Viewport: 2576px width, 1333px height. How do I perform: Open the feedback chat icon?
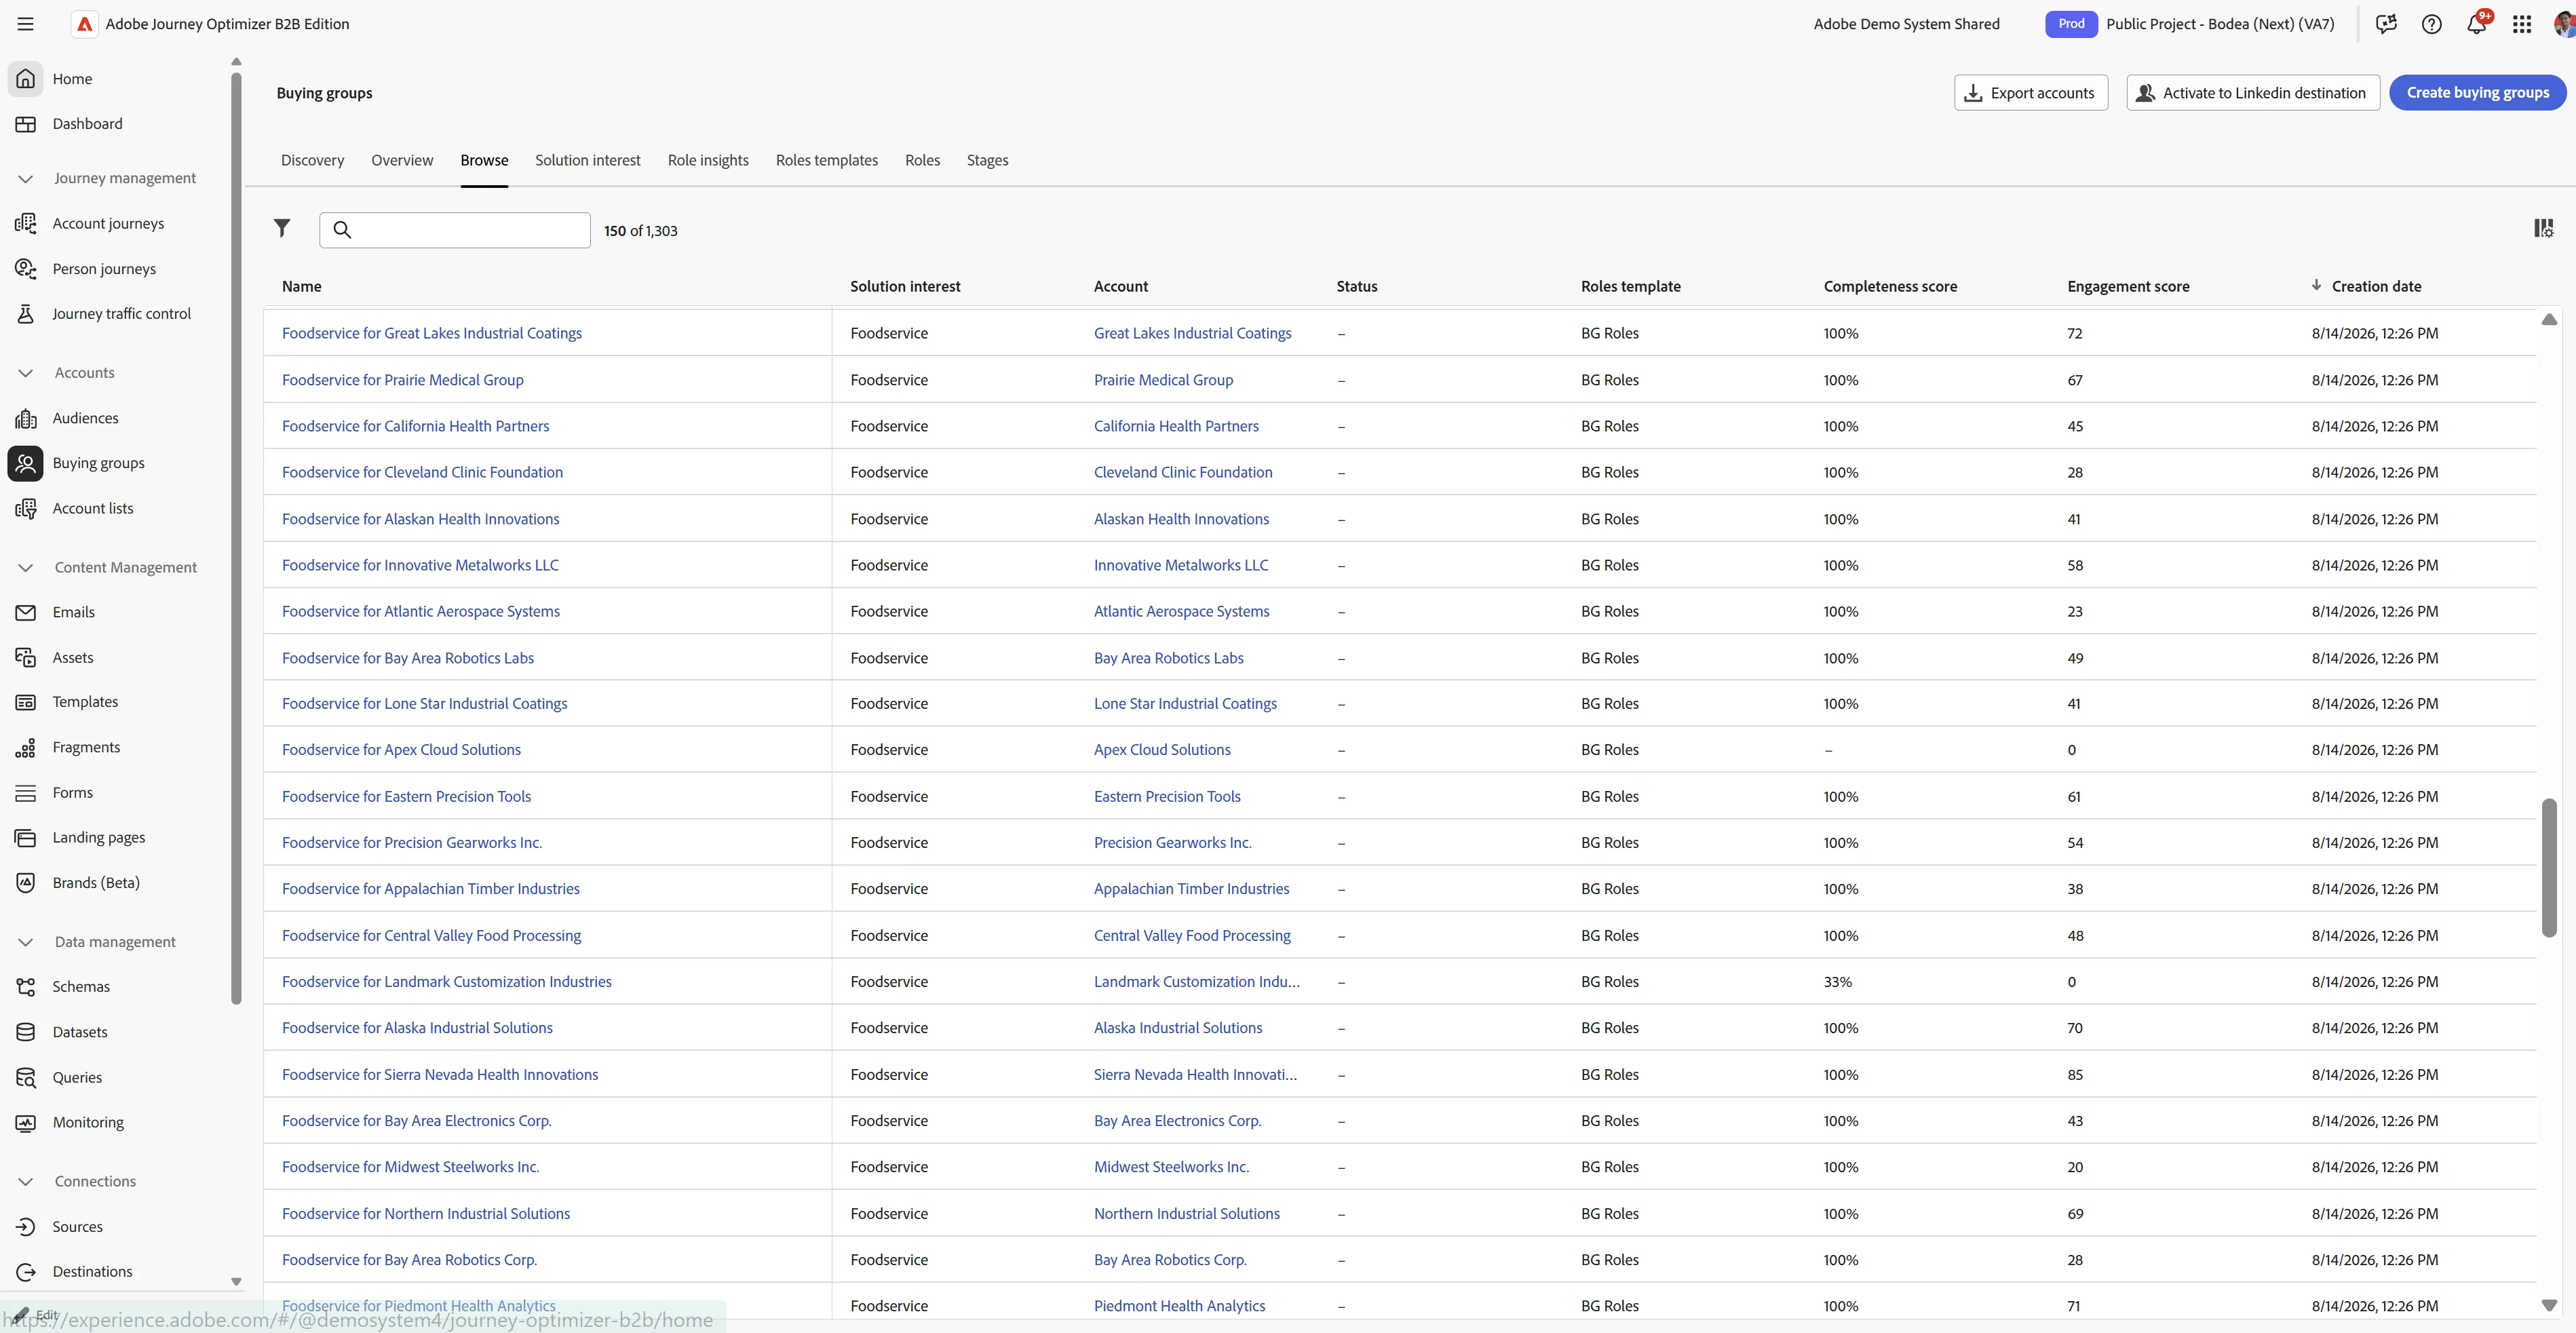point(2386,24)
